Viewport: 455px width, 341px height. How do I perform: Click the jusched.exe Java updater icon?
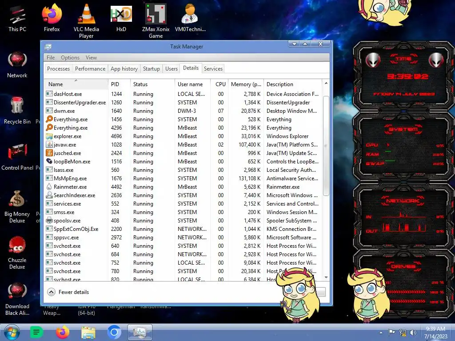(49, 153)
